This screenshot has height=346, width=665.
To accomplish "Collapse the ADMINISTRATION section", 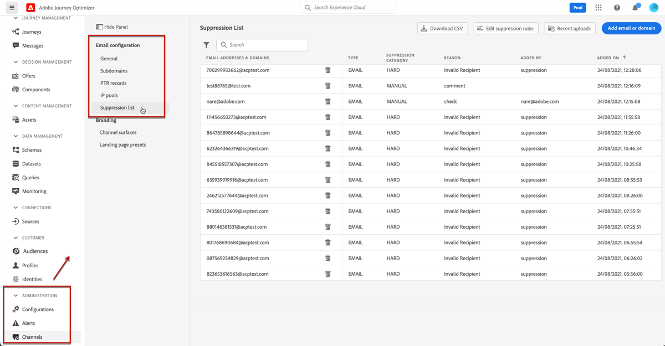I will pyautogui.click(x=15, y=295).
